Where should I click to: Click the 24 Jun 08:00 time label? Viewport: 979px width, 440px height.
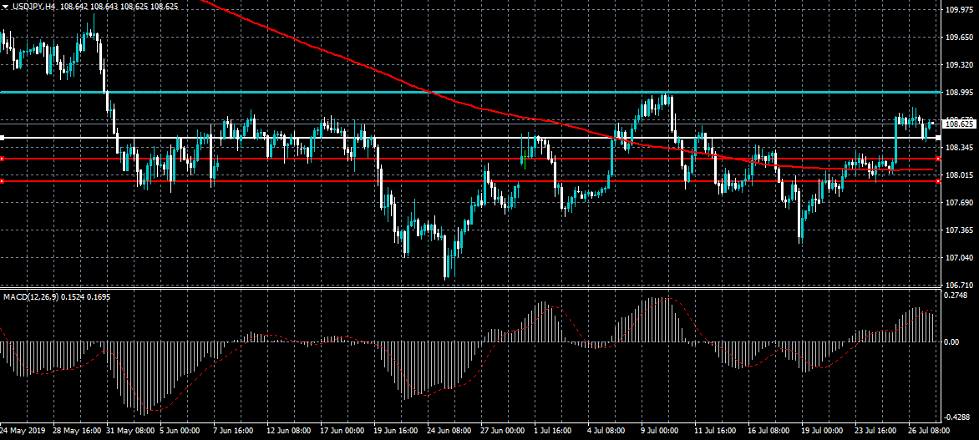click(449, 432)
